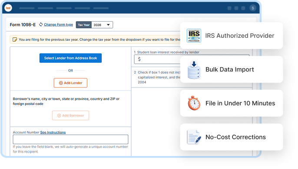Click the 'Student loan interest received by lender' label
Image resolution: width=298 pixels, height=169 pixels.
coord(168,52)
